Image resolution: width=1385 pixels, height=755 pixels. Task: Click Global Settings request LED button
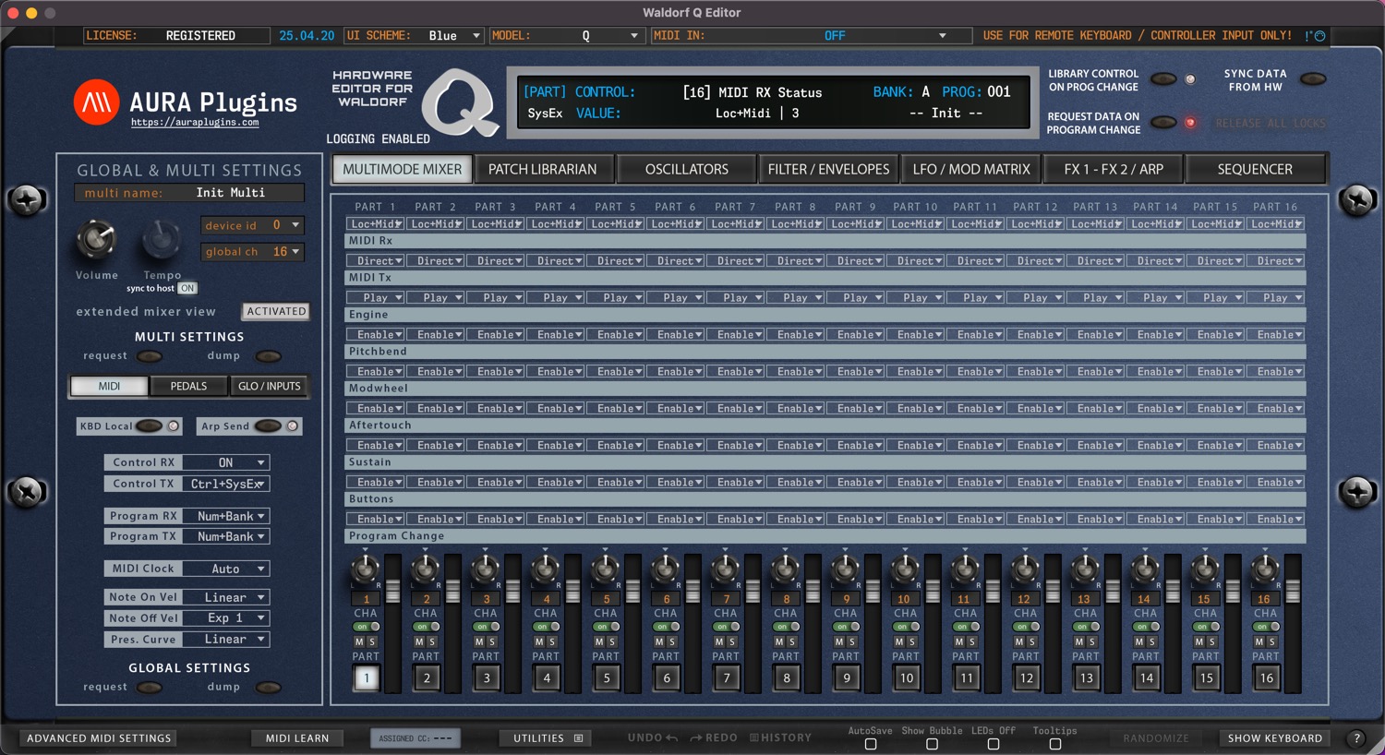150,688
